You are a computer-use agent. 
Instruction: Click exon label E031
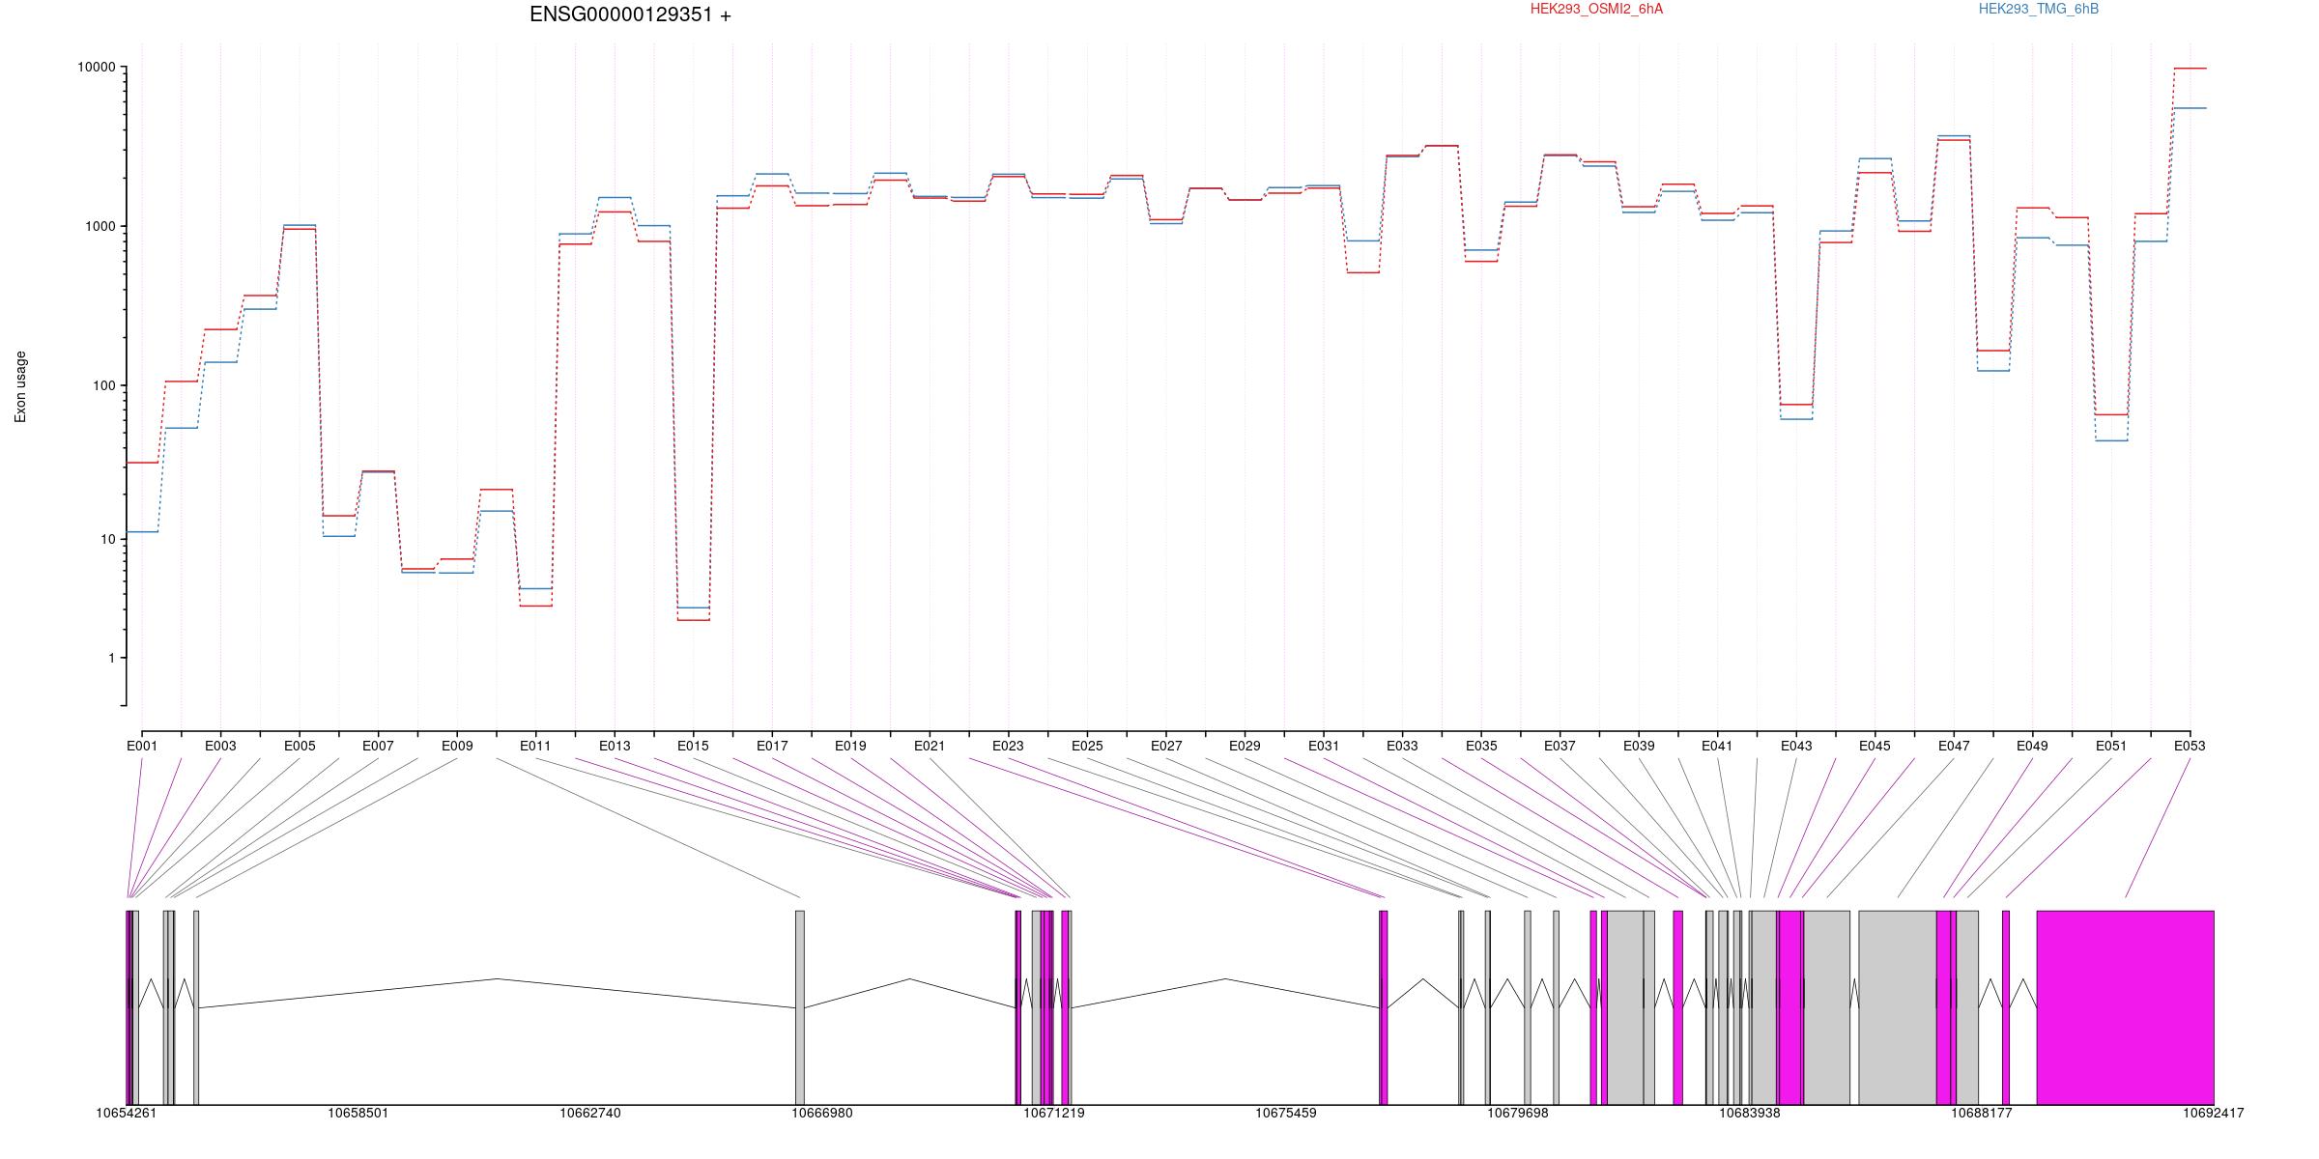pos(1324,747)
